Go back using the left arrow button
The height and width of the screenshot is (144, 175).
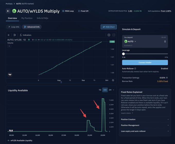8,11
